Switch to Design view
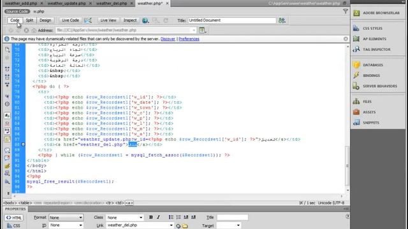Viewport: 408px width, 229px height. pyautogui.click(x=45, y=20)
